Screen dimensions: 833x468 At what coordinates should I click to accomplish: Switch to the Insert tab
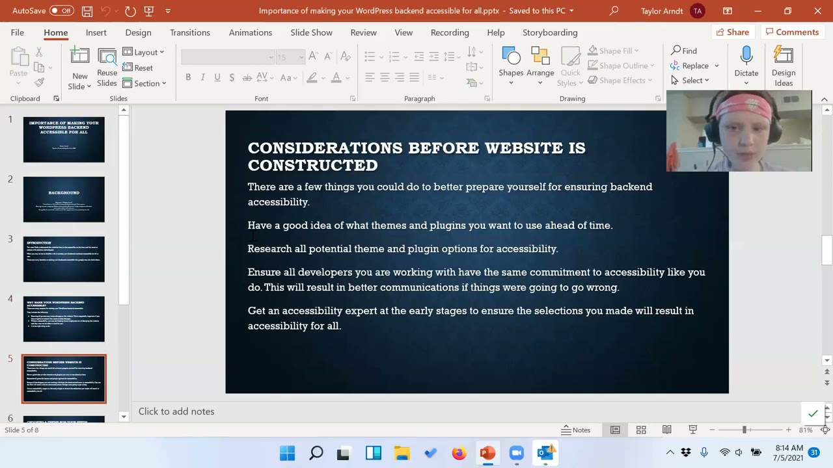pos(96,32)
